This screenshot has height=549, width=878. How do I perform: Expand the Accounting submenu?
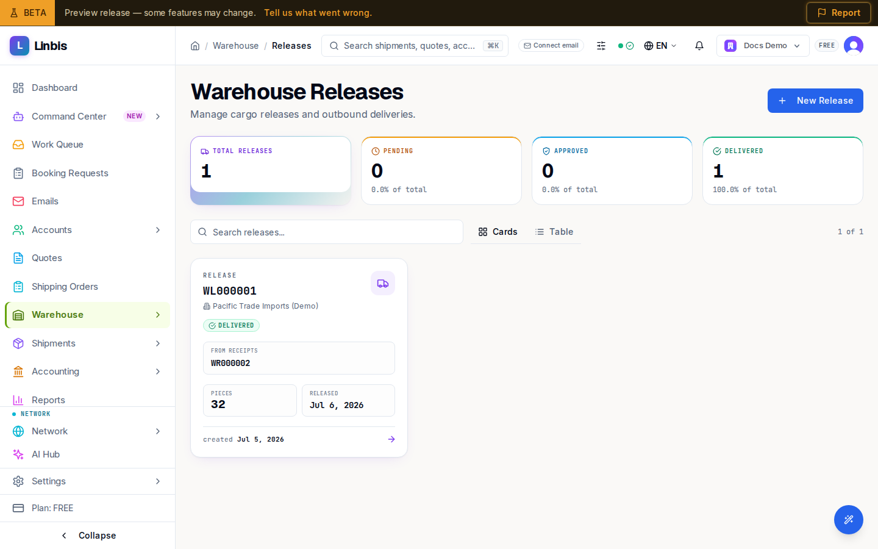[x=158, y=371]
